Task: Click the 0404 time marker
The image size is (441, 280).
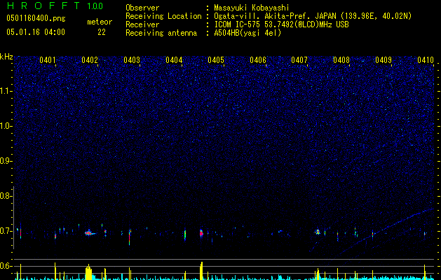Action: point(174,60)
